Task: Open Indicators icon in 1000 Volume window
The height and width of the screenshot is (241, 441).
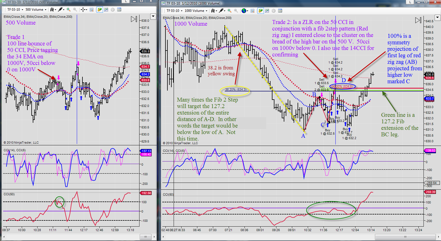Action: (267, 11)
